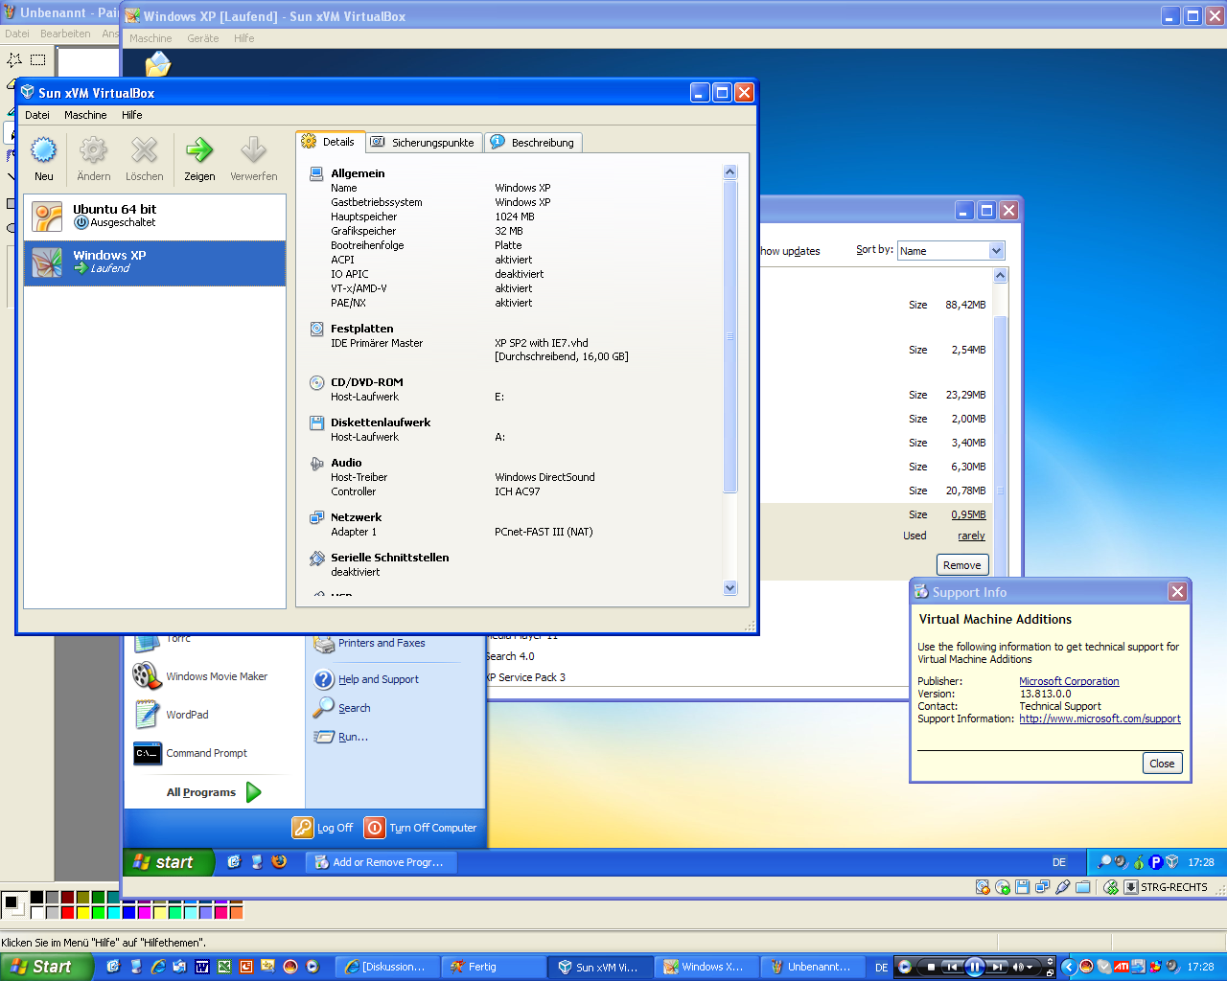Select the rectangular selection tool in Paint
The image size is (1227, 981).
38,59
